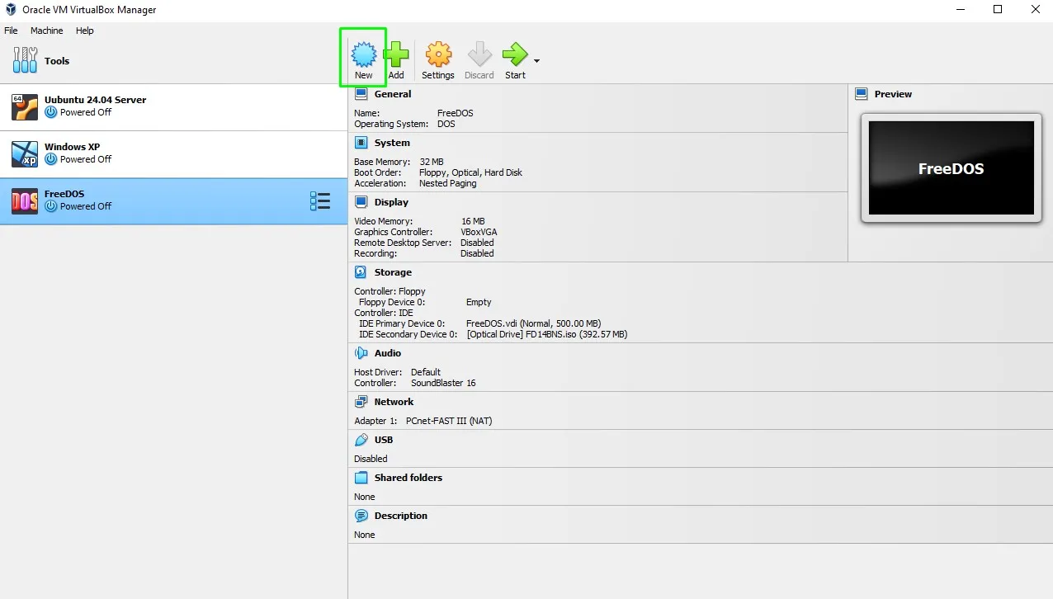Viewport: 1053px width, 599px height.
Task: Open Settings with the orange gear icon
Action: tap(438, 55)
